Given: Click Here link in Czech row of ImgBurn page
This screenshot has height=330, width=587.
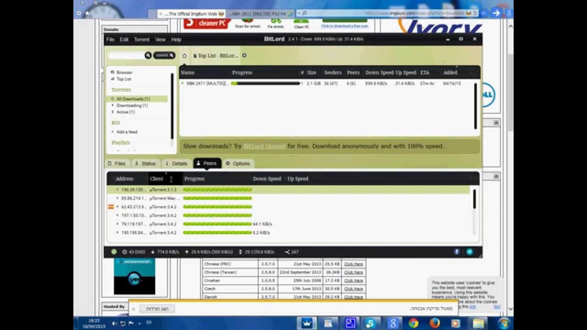Looking at the screenshot, I should point(354,289).
